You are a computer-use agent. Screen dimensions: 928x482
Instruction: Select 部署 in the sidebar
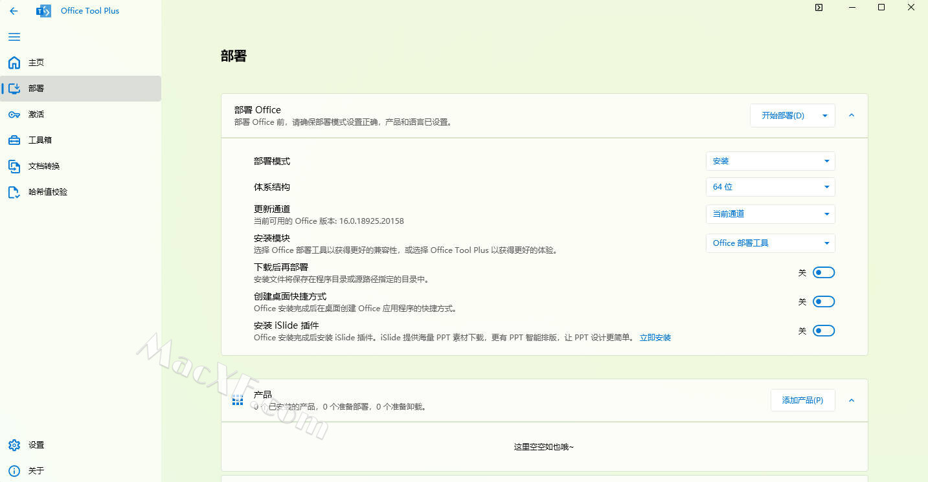click(x=81, y=89)
